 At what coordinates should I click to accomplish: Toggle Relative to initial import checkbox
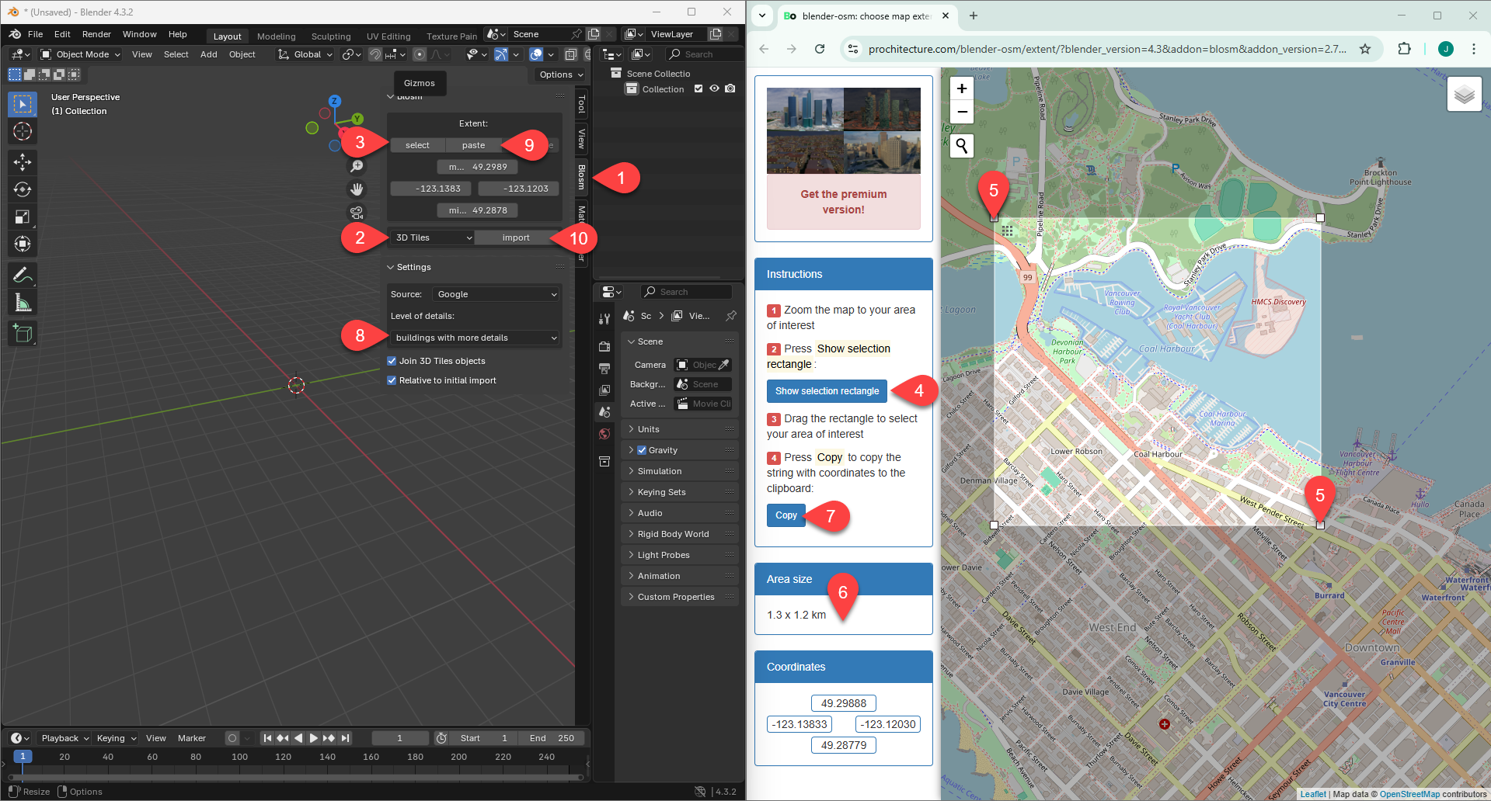pos(392,380)
